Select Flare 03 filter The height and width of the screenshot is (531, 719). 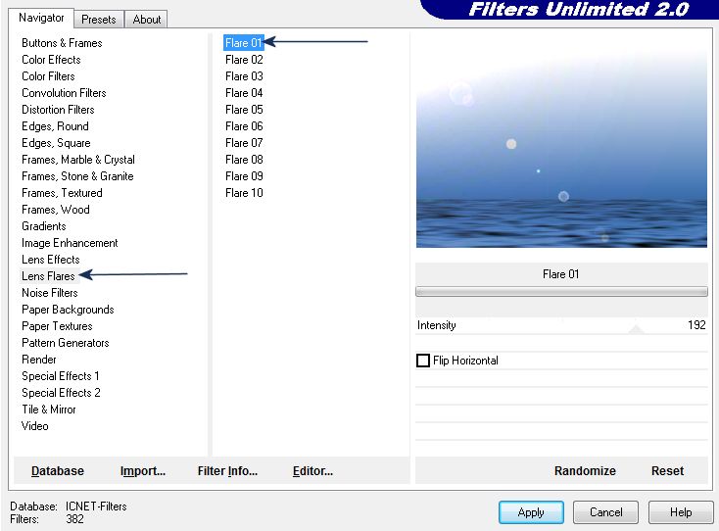click(x=244, y=76)
